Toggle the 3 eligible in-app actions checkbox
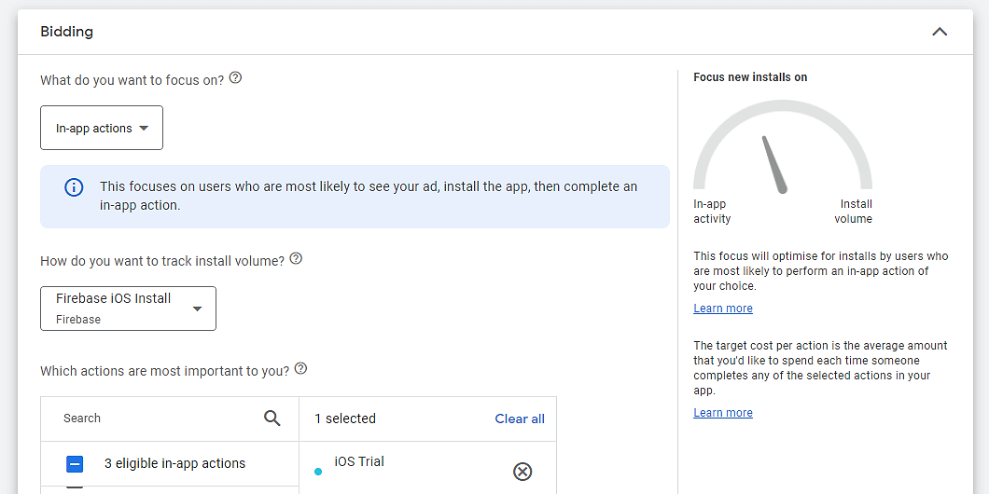Viewport: 989px width, 494px height. (x=75, y=464)
